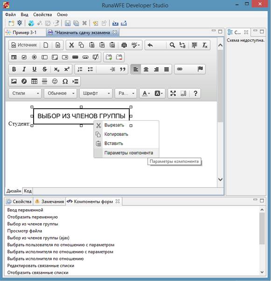Insert image using the picture icon

(x=14, y=81)
